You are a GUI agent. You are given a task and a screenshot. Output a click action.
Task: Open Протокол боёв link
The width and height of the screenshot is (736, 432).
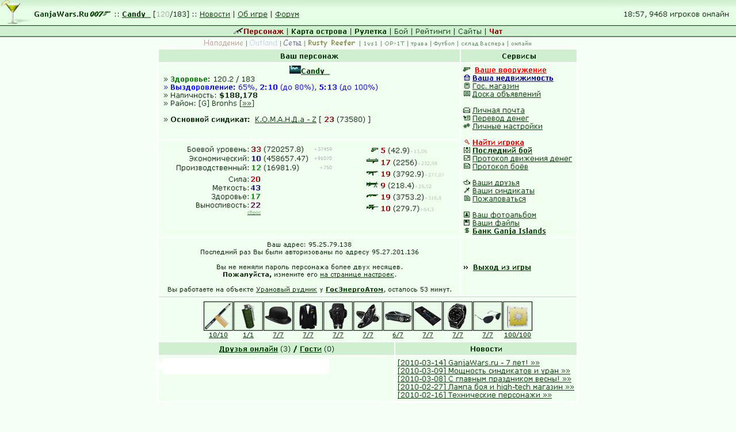coord(500,166)
